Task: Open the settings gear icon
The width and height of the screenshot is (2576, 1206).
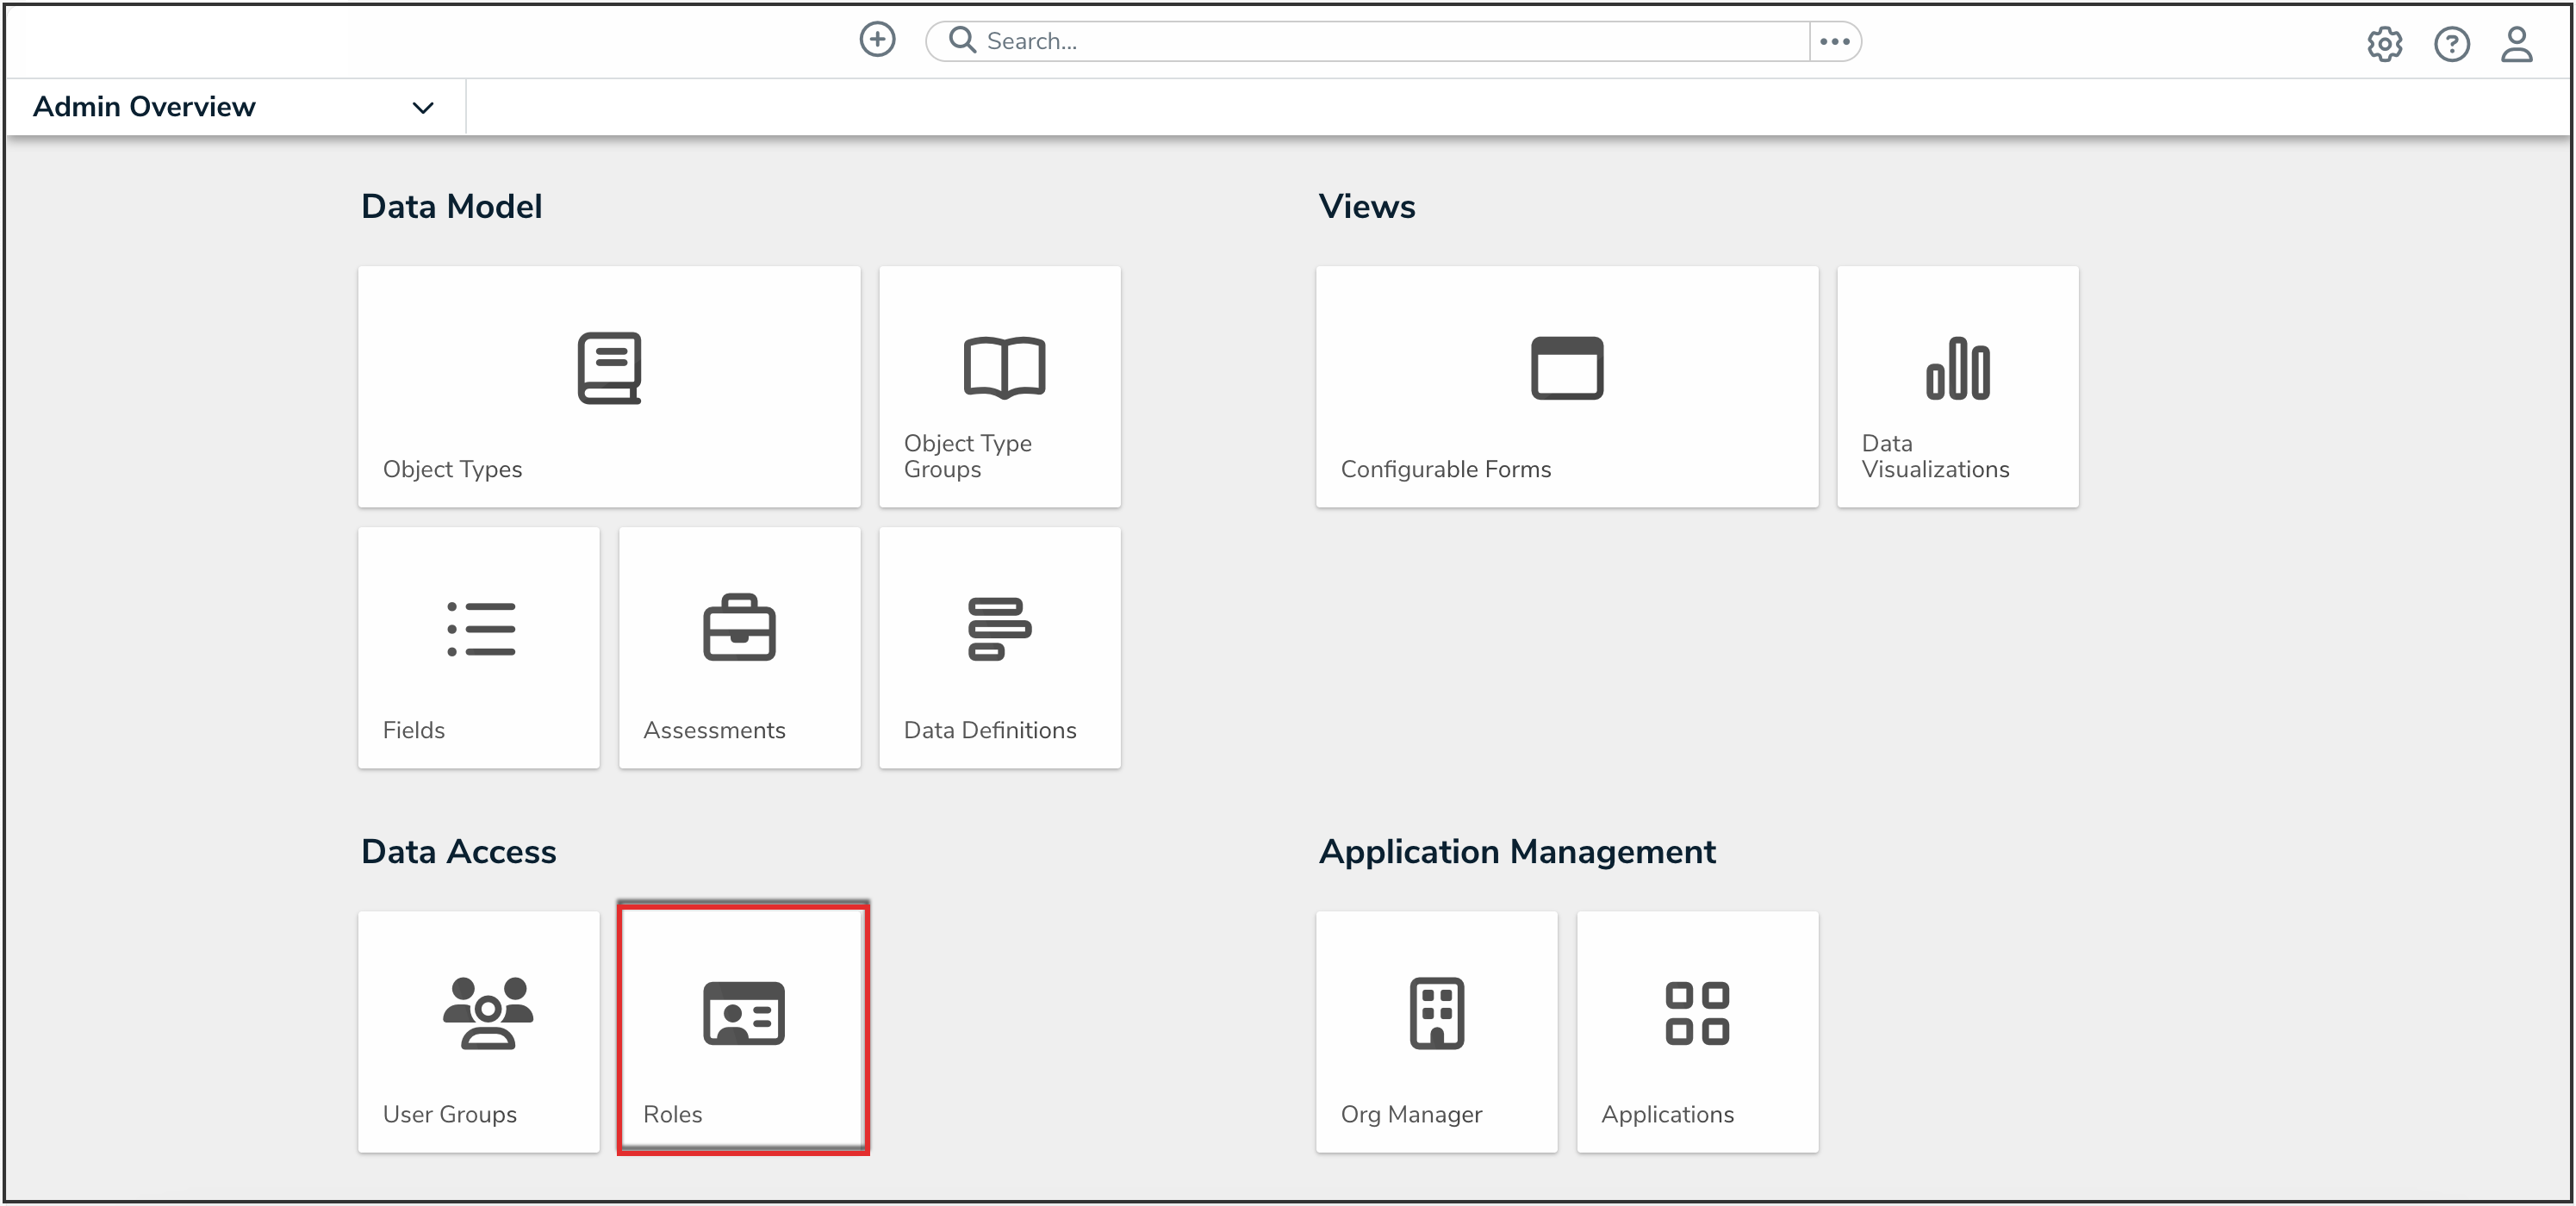Action: [x=2384, y=44]
